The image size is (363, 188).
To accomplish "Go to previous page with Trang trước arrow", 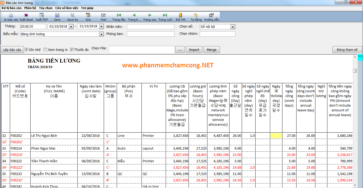I will pos(134,15).
